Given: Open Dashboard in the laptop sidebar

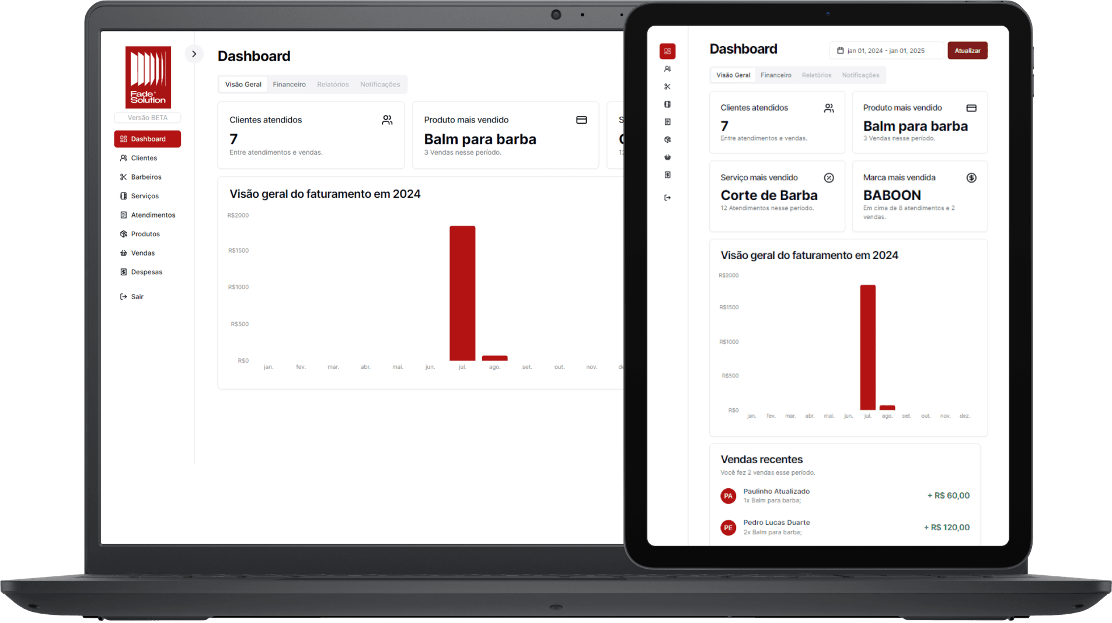Looking at the screenshot, I should (x=147, y=139).
